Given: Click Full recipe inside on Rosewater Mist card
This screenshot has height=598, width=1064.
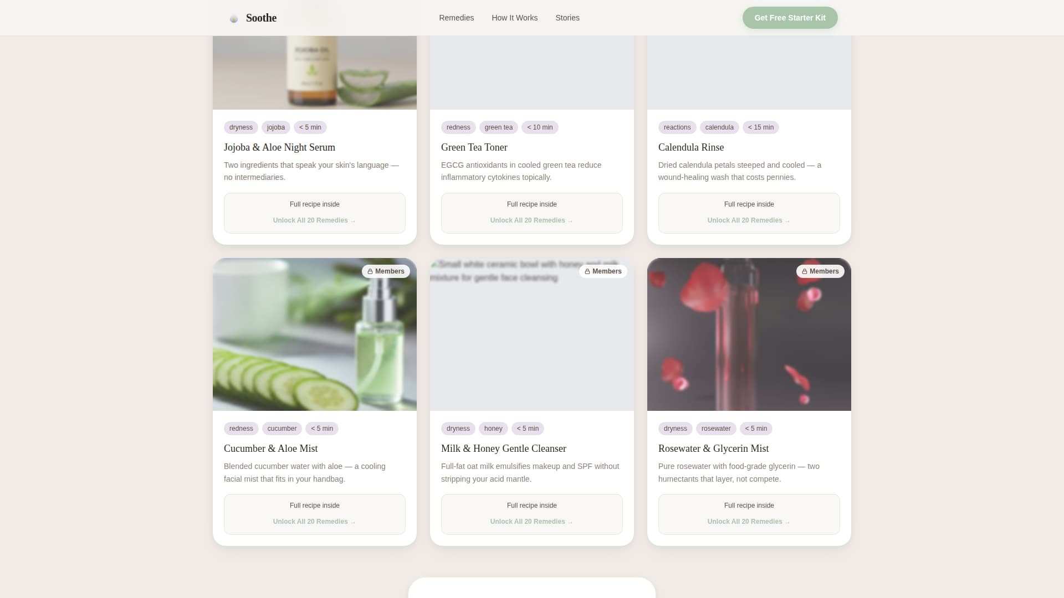Looking at the screenshot, I should 749,506.
